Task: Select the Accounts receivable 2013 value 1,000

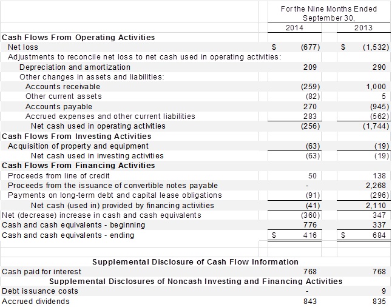Action: pyautogui.click(x=376, y=87)
